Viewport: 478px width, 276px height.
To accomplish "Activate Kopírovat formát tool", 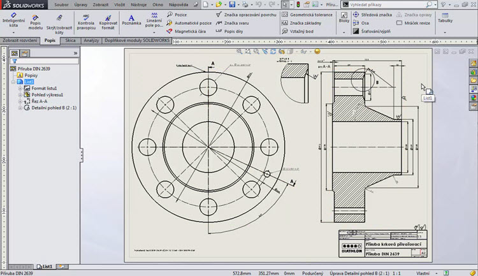I will (108, 22).
